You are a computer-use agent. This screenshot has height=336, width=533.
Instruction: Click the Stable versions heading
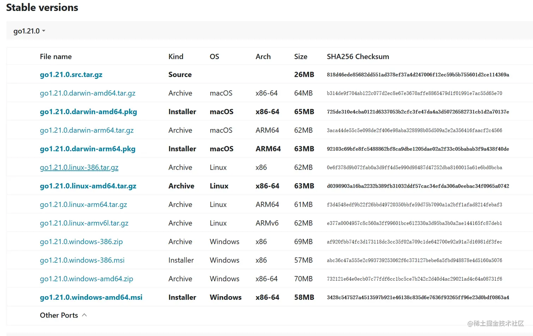click(42, 7)
